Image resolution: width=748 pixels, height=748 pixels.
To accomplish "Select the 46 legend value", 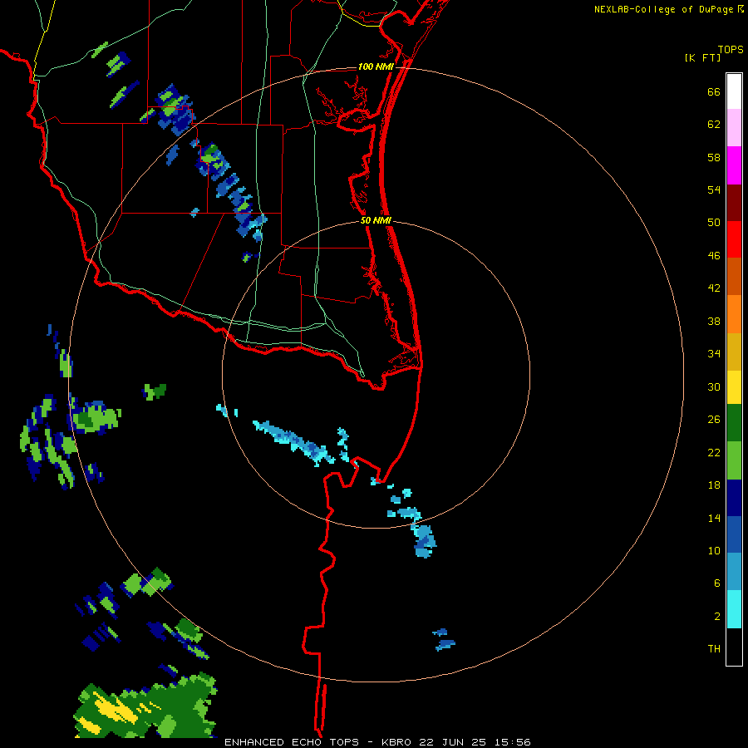I will (714, 256).
